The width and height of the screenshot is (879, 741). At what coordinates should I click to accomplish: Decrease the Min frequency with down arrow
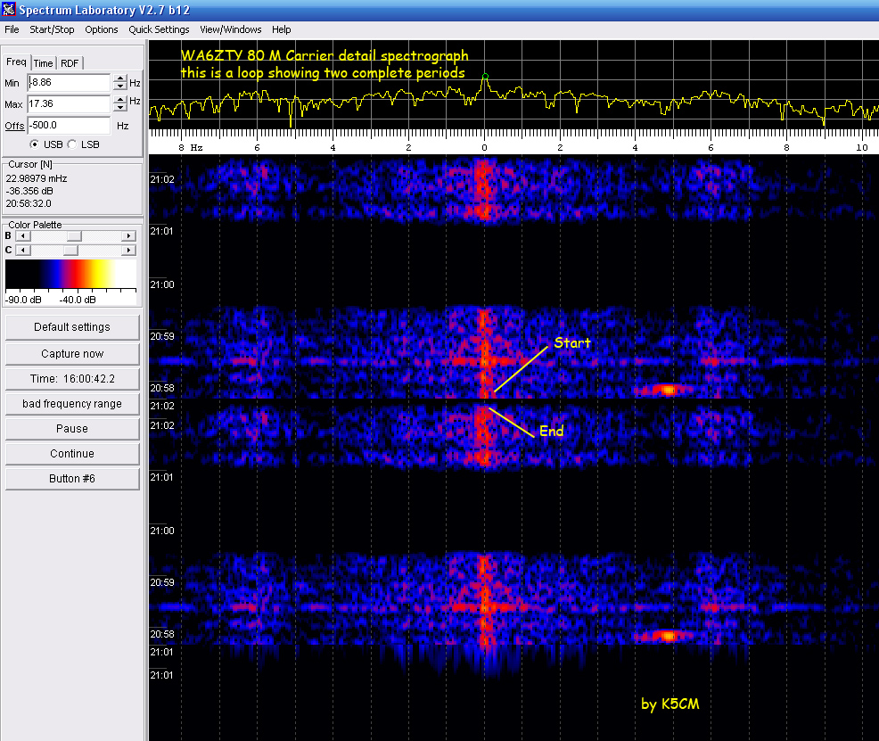click(x=120, y=86)
